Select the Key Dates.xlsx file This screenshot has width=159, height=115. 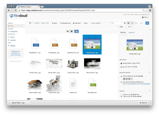(92, 86)
